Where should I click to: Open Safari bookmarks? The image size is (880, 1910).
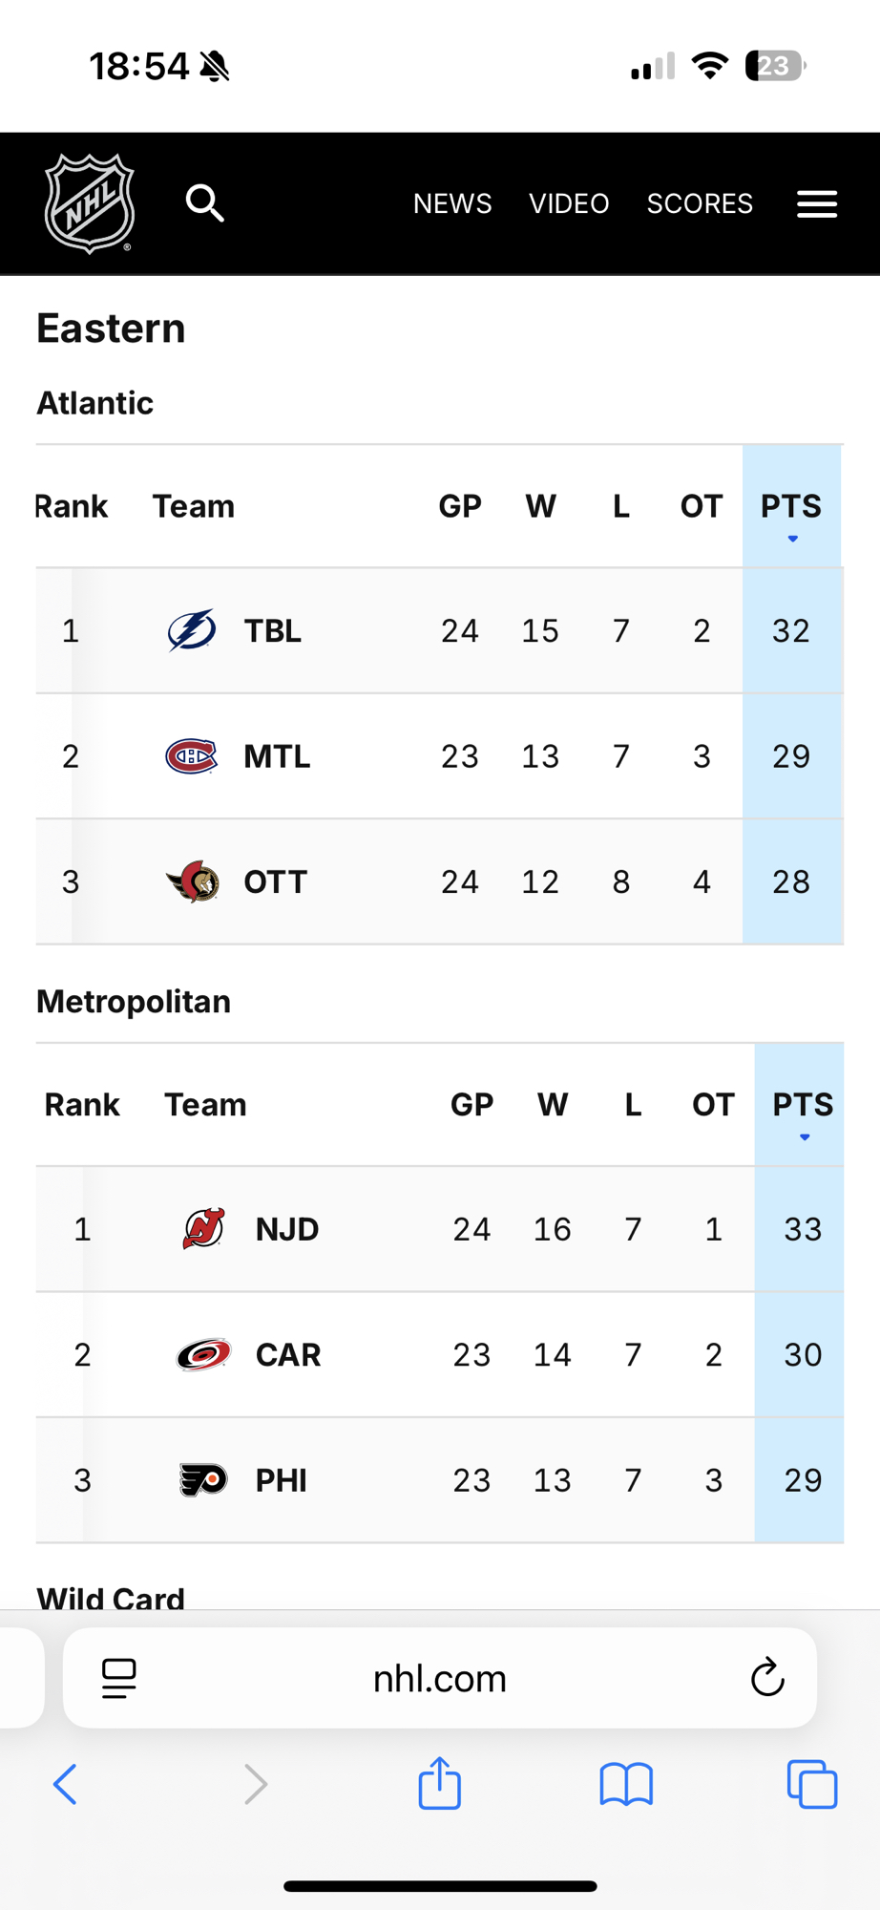626,1783
